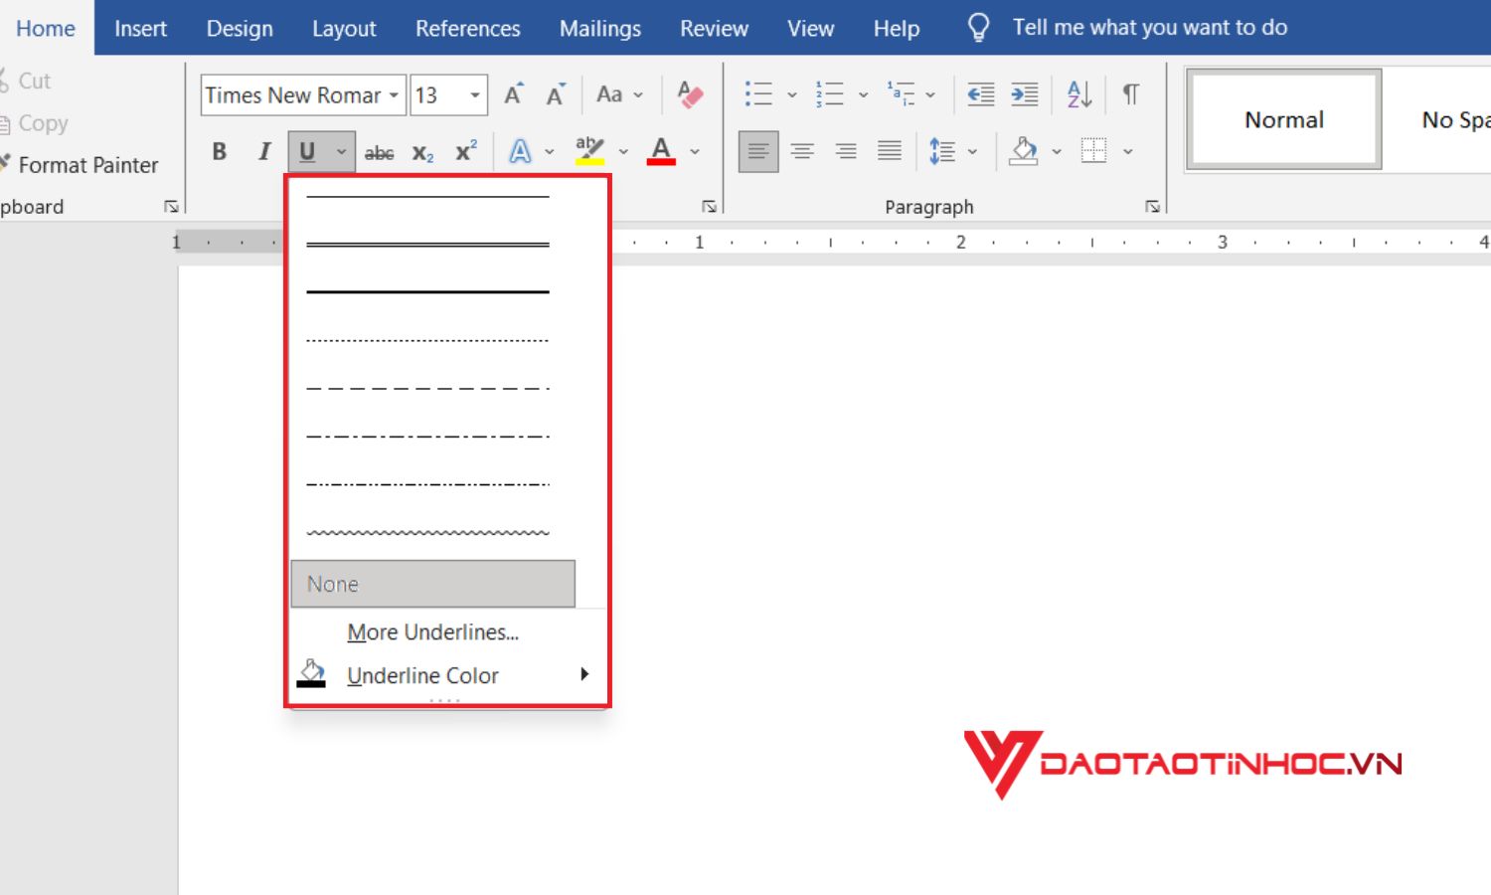Viewport: 1491px width, 895px height.
Task: Apply italic formatting
Action: tap(262, 150)
